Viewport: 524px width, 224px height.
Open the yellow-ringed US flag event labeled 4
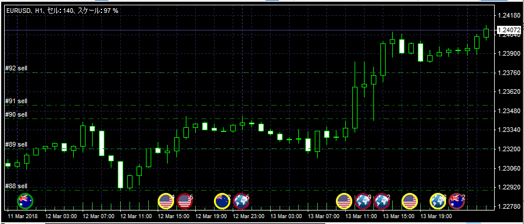pyautogui.click(x=166, y=201)
